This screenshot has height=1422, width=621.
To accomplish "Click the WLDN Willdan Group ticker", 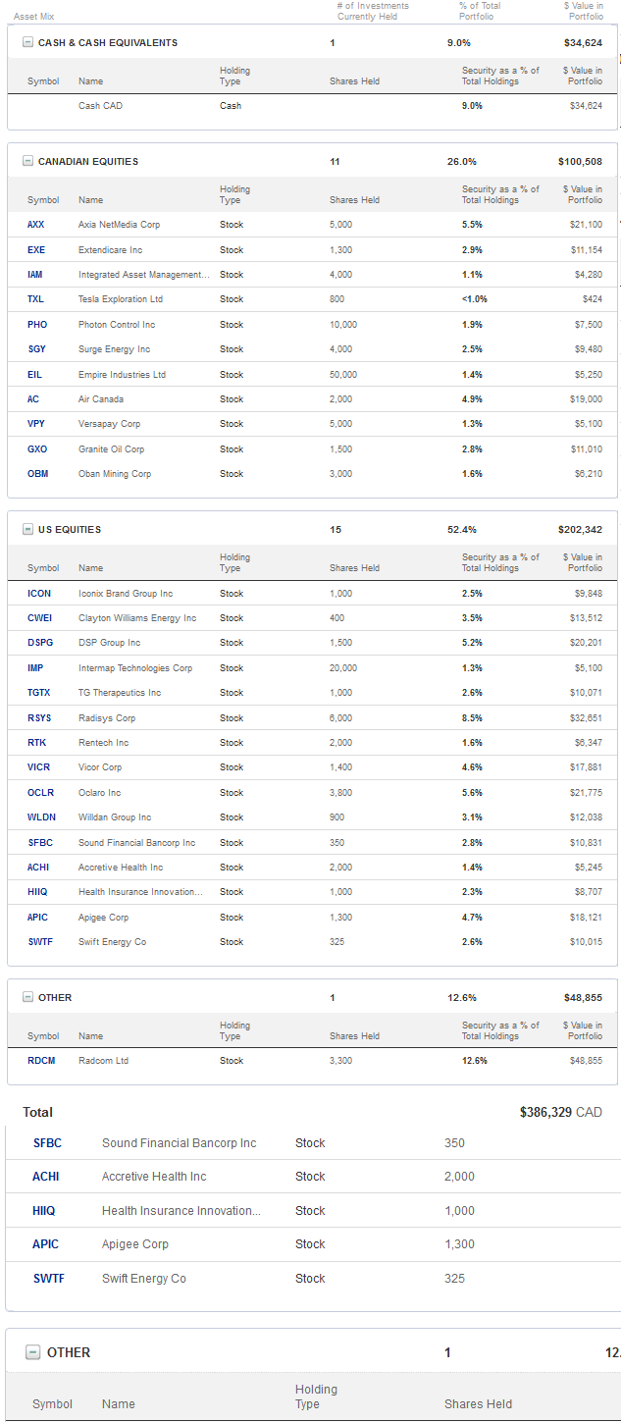I will click(x=40, y=817).
